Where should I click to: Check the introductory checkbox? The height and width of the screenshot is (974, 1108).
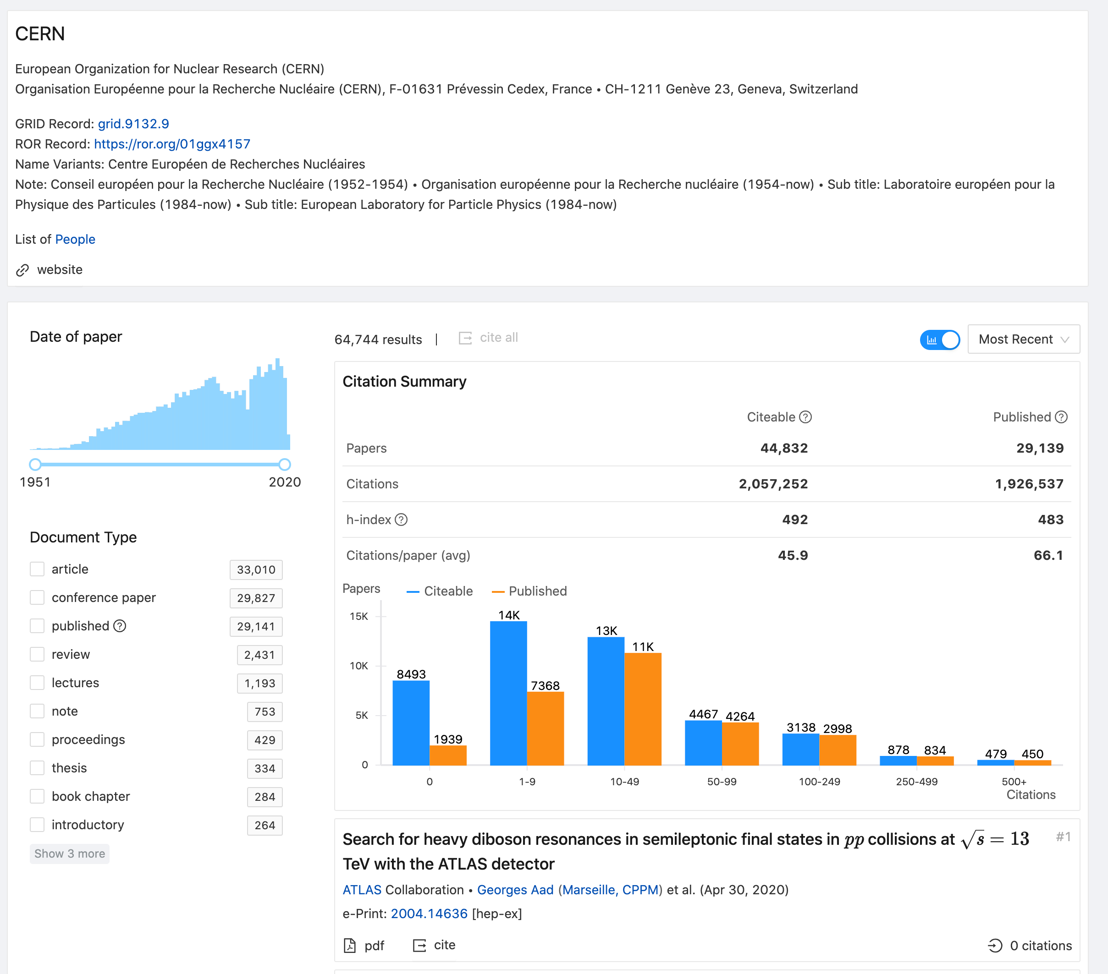(x=37, y=825)
